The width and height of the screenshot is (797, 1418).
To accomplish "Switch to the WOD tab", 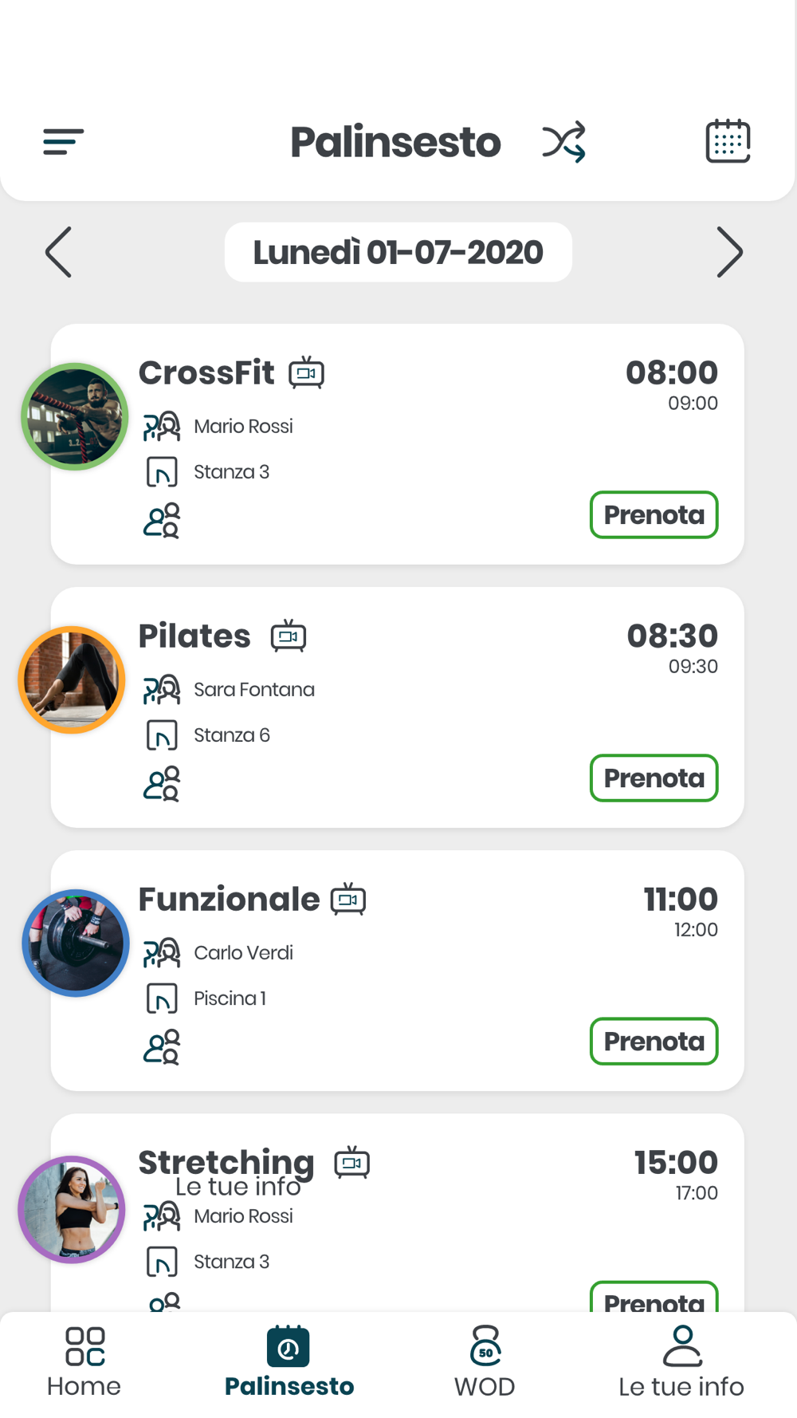I will pos(485,1362).
